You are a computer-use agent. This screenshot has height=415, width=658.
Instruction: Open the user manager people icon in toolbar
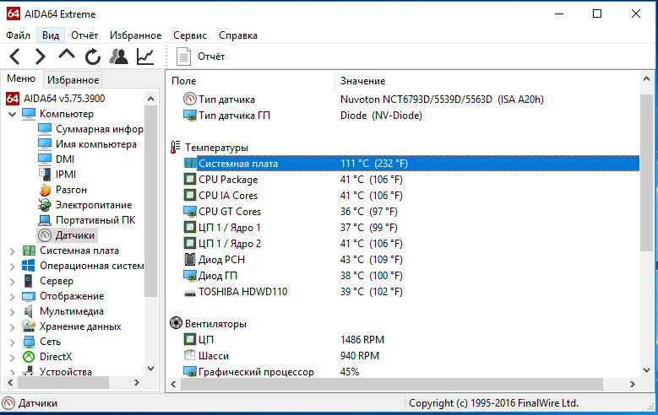119,57
